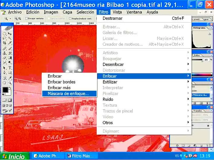Image resolution: width=214 pixels, height=160 pixels.
Task: Switch to Filtro Más... taskbar button
Action: pos(81,156)
